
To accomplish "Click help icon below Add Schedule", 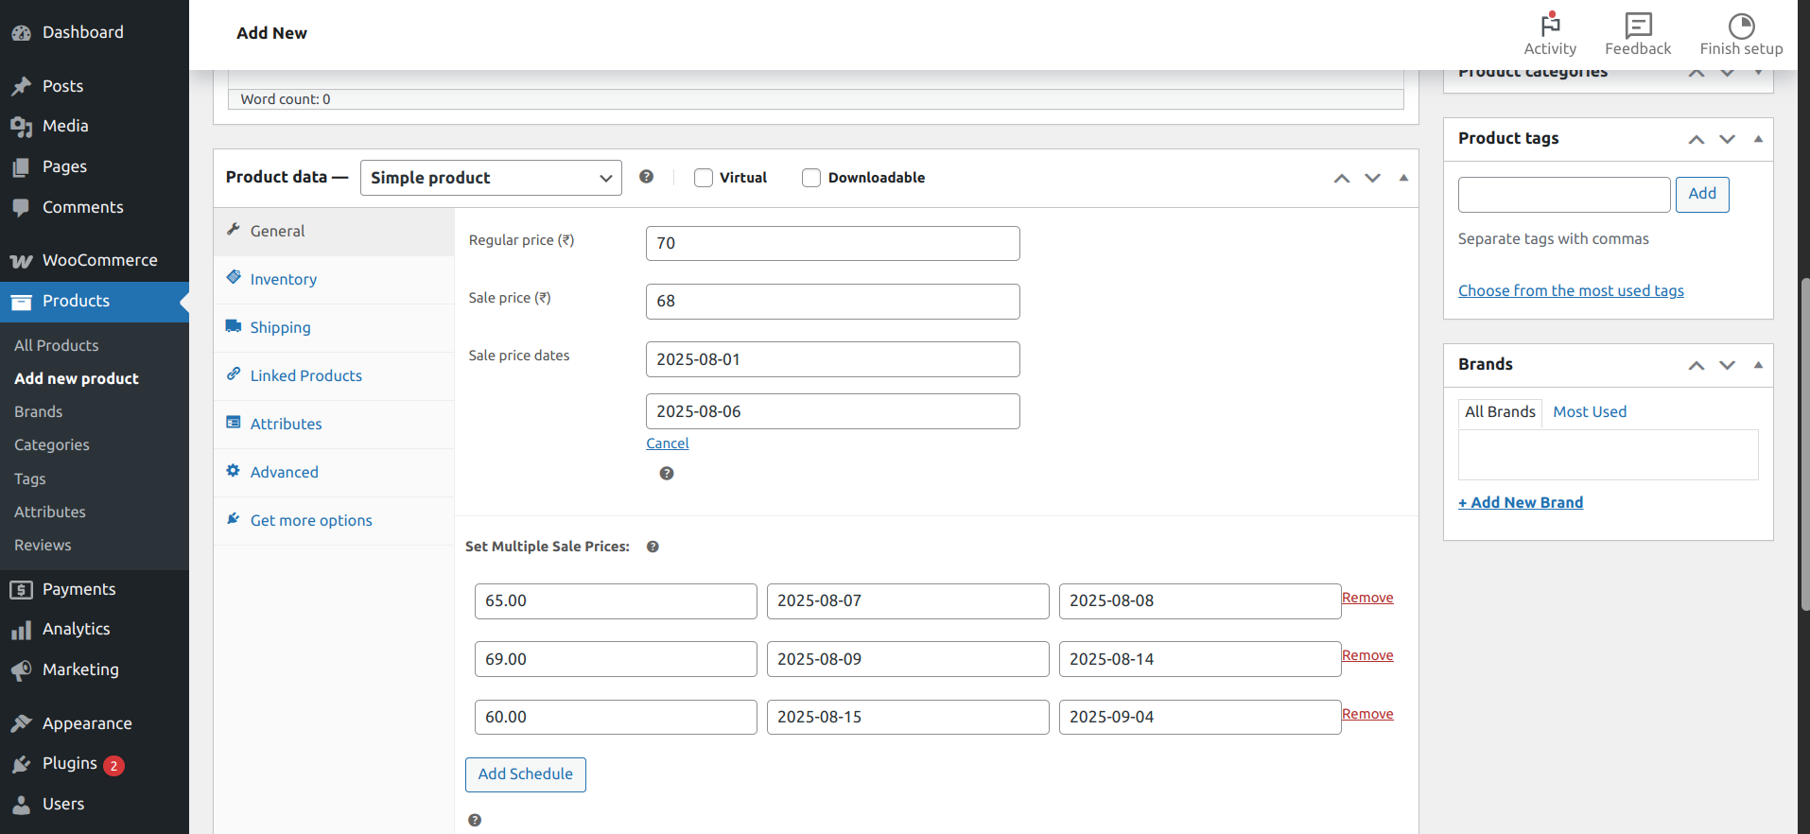I will click(x=475, y=821).
